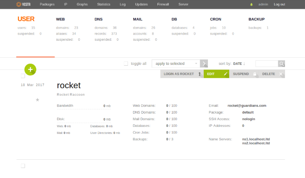
Task: Open Statistics in the top menu
Action: [x=104, y=4]
